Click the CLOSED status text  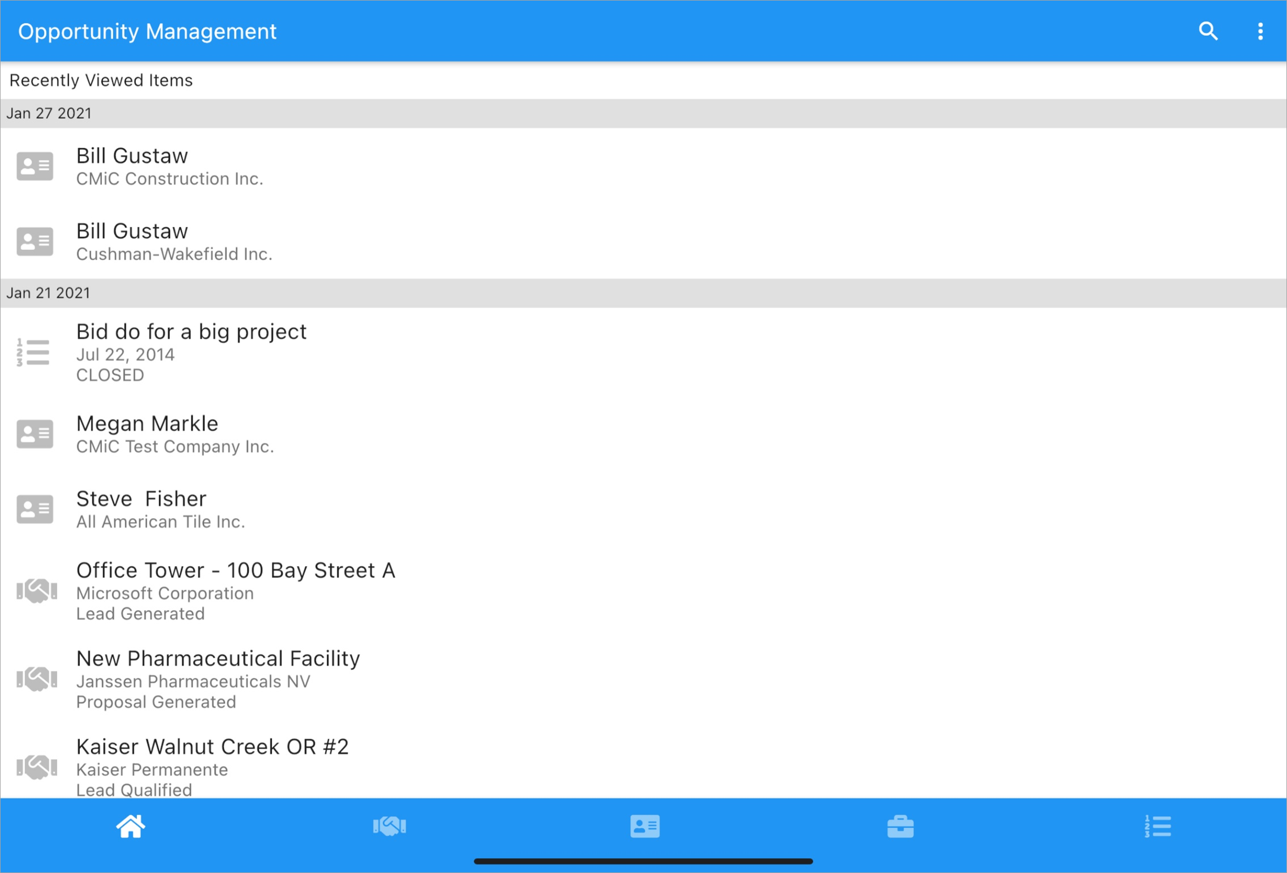[110, 375]
